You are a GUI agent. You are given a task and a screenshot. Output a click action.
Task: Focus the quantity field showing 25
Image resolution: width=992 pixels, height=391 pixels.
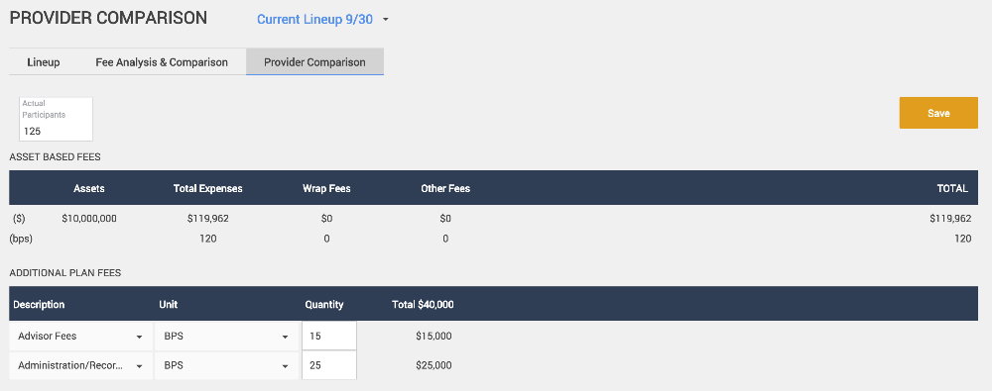click(x=329, y=365)
